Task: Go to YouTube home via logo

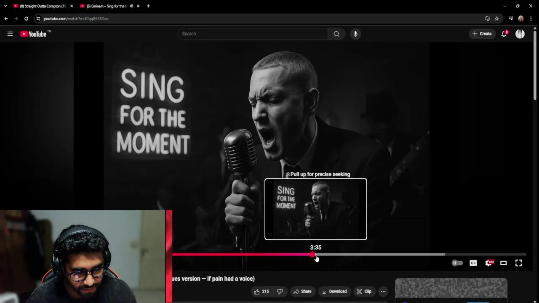Action: (35, 34)
